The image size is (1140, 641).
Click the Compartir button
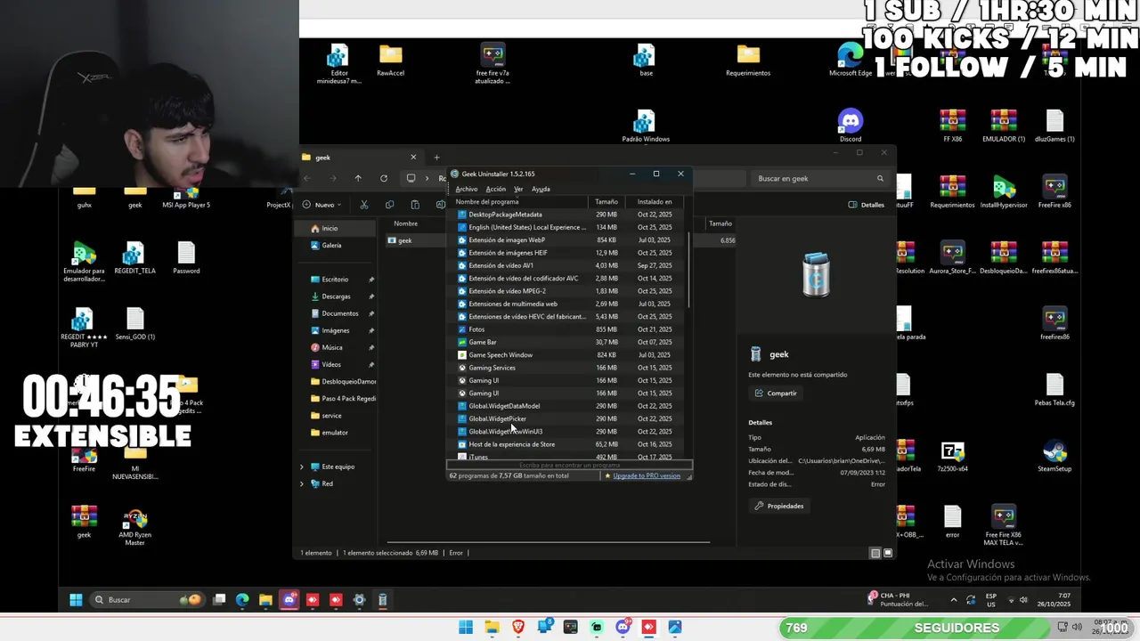(x=776, y=394)
